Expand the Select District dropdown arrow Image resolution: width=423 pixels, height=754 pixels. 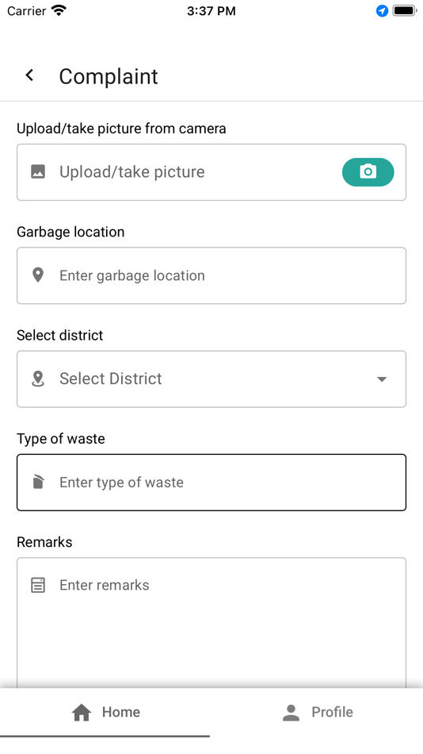point(382,379)
